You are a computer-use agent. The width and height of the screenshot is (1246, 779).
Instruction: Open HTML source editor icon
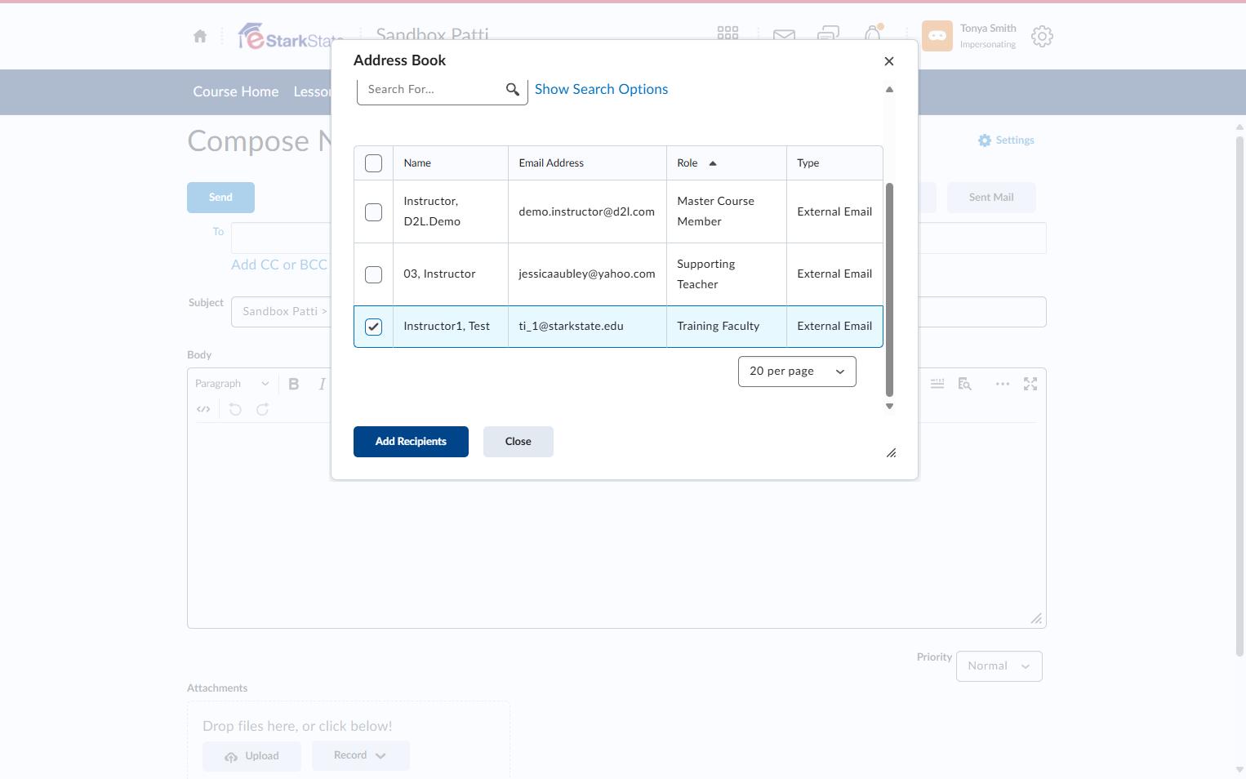(203, 409)
